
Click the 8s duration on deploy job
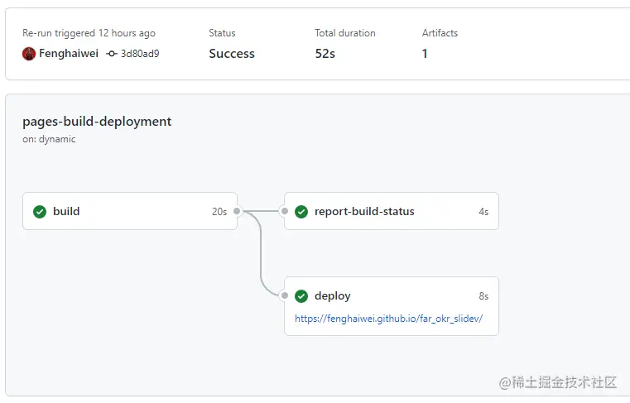click(483, 296)
